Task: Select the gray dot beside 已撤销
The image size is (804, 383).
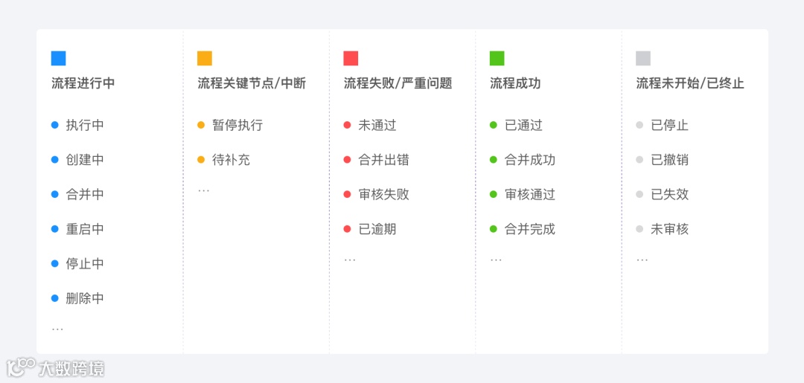Action: pyautogui.click(x=639, y=160)
